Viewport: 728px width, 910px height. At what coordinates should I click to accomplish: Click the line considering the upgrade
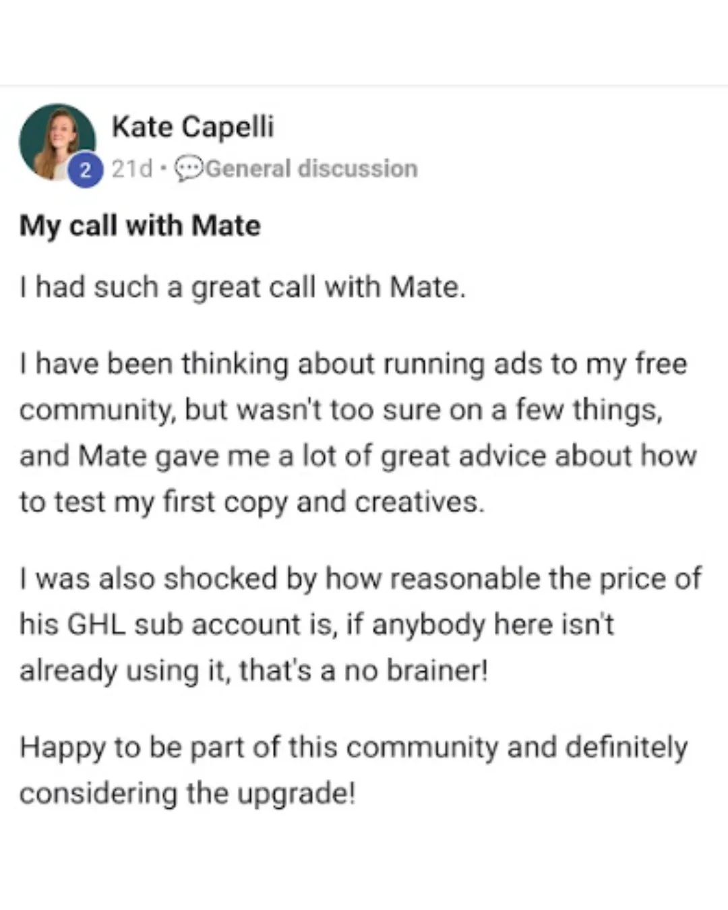point(187,793)
